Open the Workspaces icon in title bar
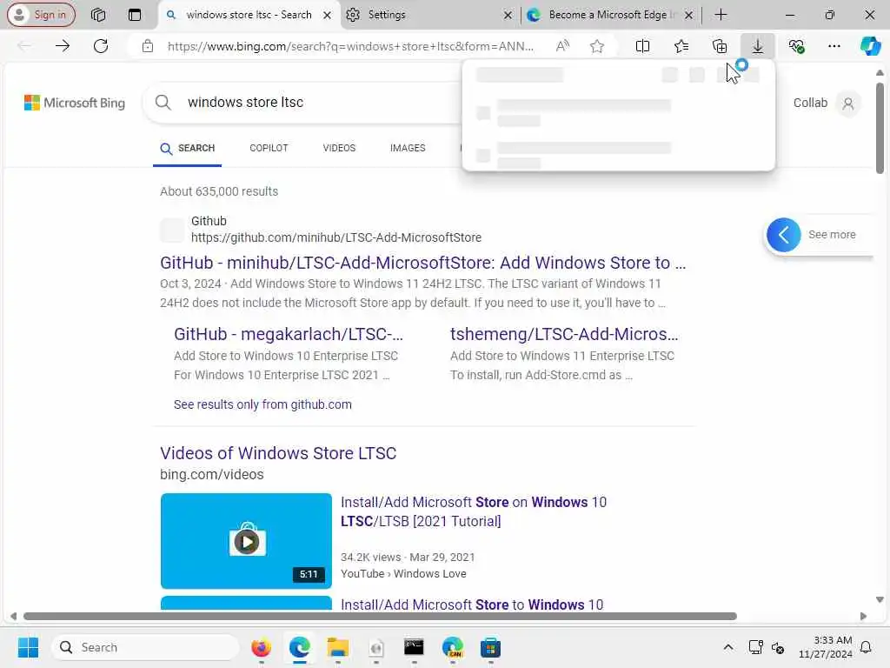This screenshot has height=668, width=890. (x=98, y=15)
